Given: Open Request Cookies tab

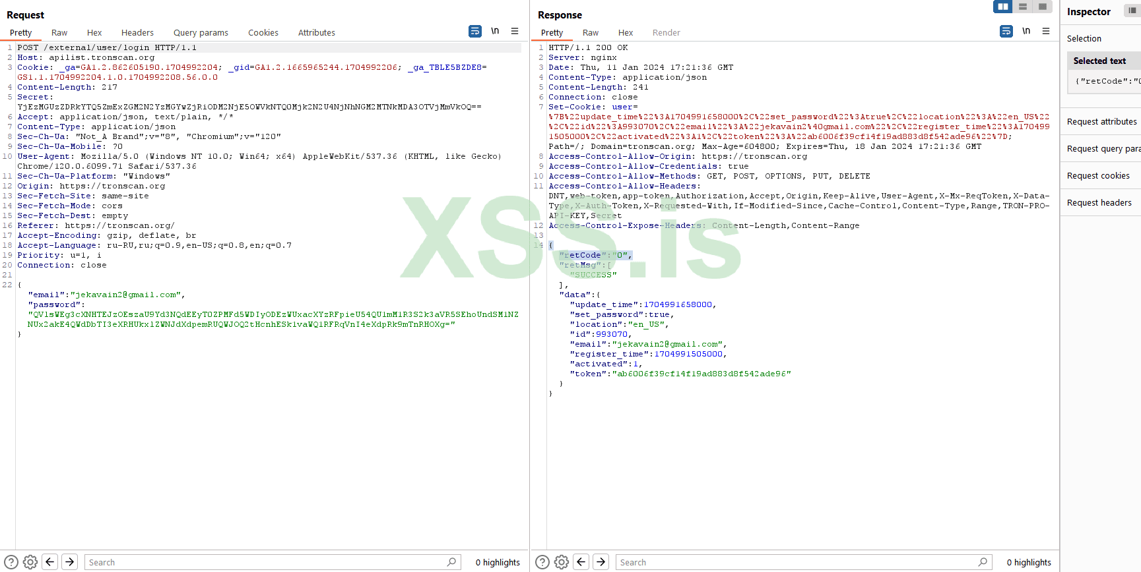Looking at the screenshot, I should tap(263, 32).
